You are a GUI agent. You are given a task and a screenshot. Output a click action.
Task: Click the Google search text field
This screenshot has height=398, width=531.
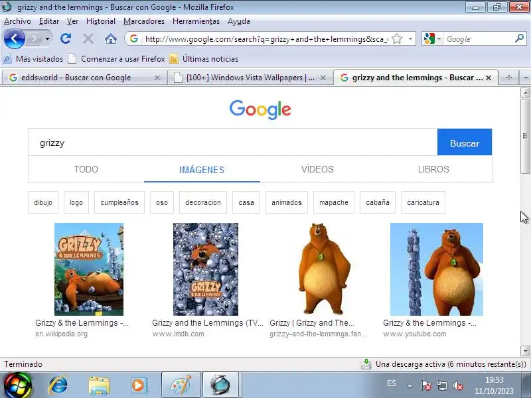click(x=233, y=143)
